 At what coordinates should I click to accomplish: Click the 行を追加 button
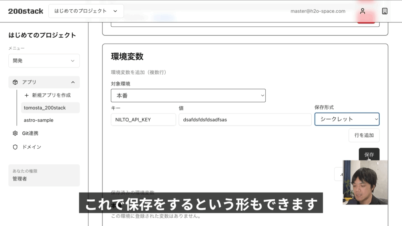click(364, 135)
